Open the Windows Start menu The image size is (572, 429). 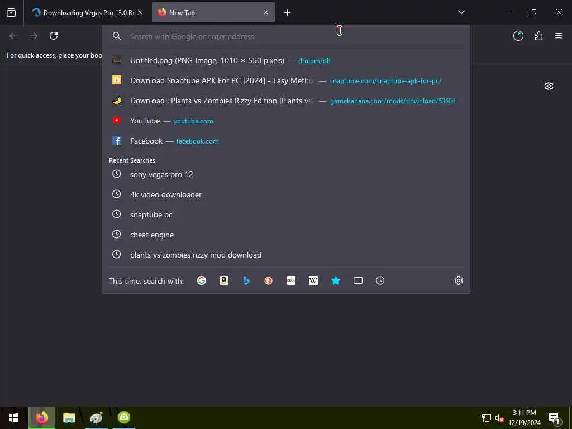click(x=13, y=418)
